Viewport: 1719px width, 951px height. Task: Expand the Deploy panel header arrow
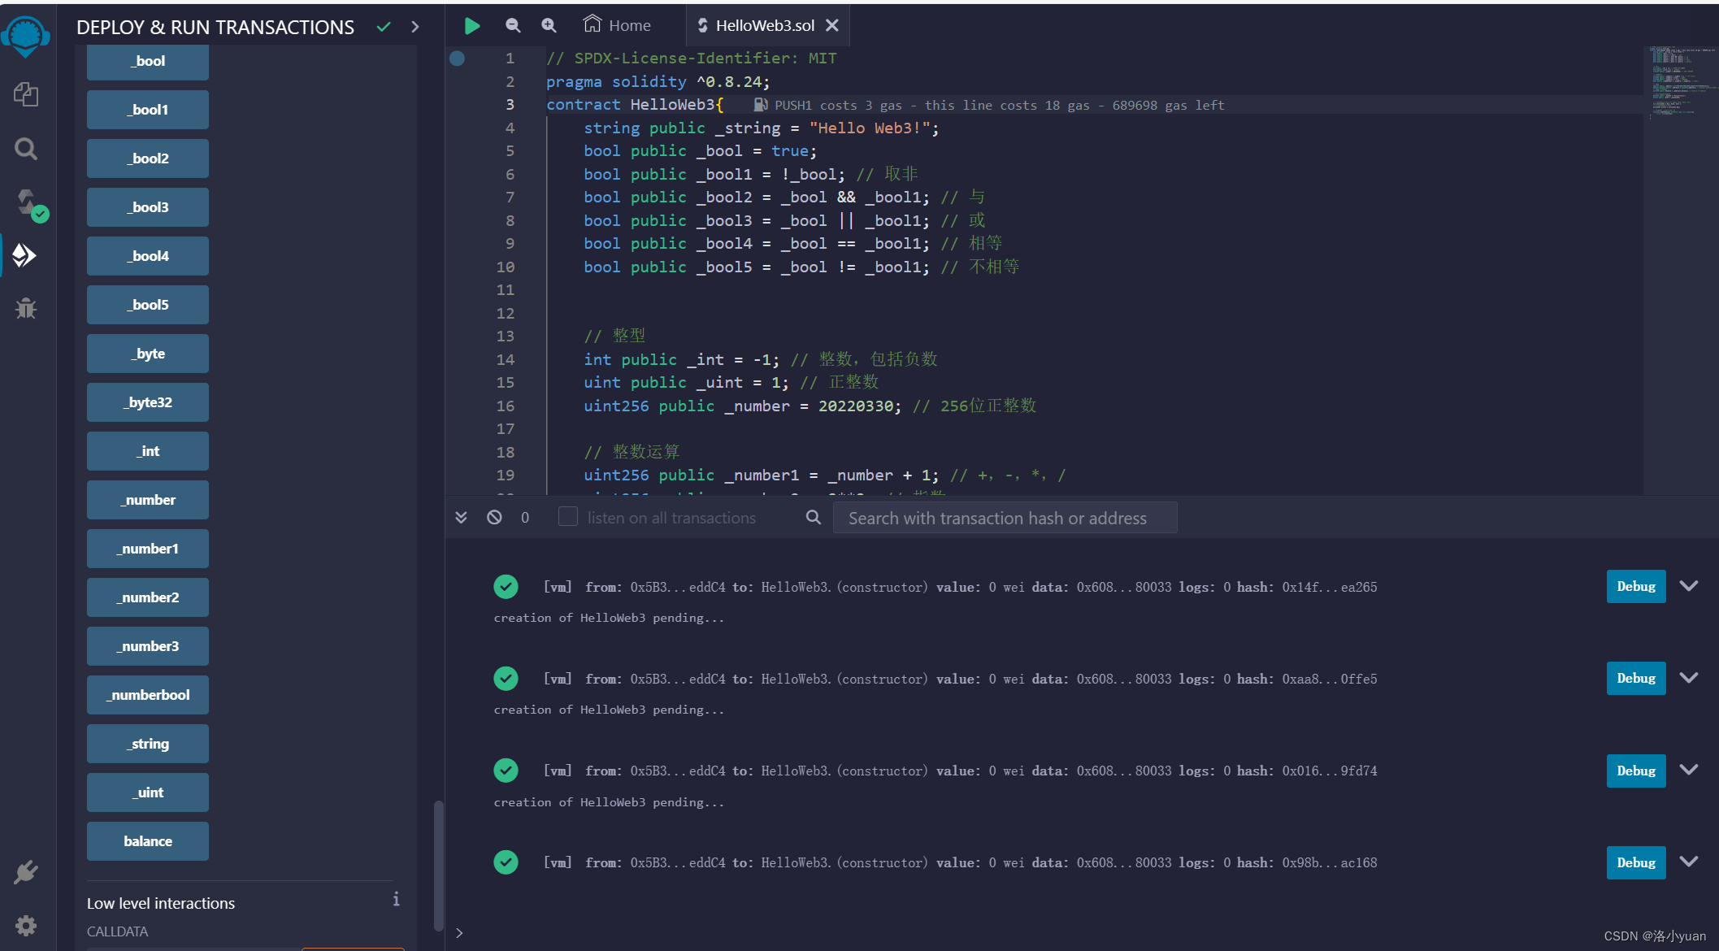(415, 27)
